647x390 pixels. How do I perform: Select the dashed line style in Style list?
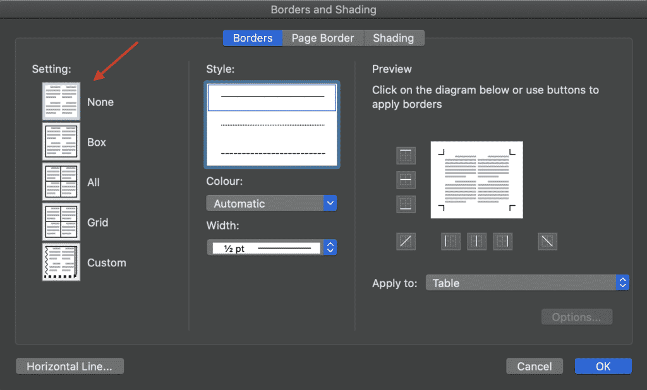(x=272, y=153)
